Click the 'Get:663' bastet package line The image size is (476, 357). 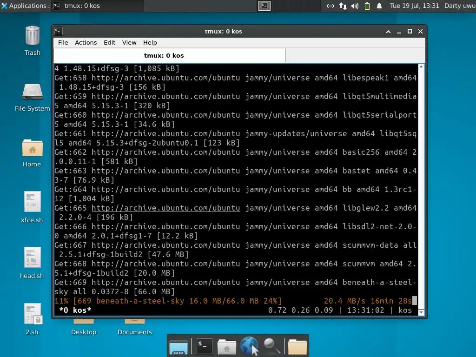[x=236, y=175]
